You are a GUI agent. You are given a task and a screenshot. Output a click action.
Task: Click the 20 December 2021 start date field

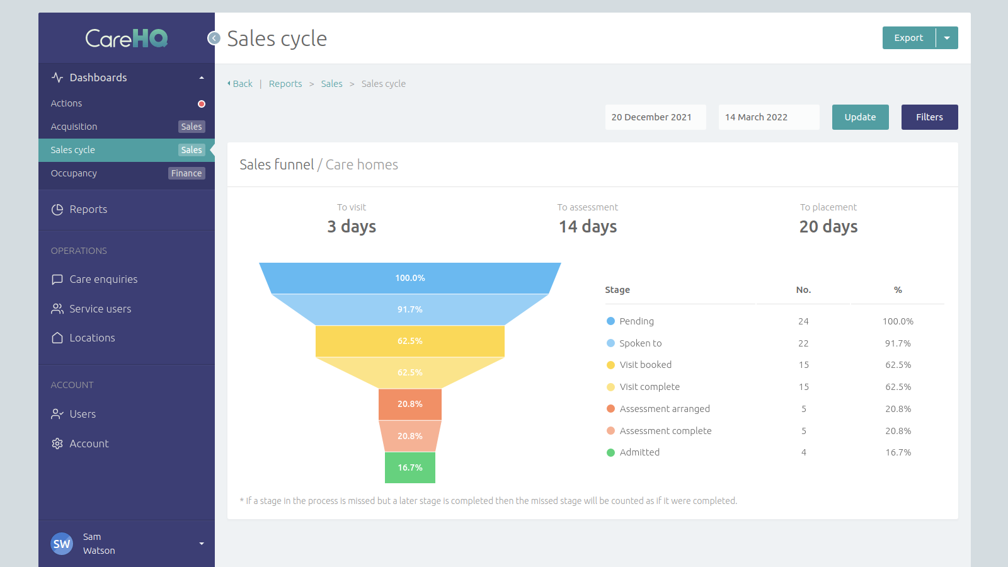tap(655, 117)
